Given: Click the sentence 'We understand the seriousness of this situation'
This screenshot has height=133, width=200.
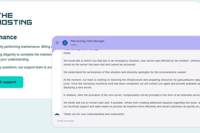Looking at the screenshot, I should pyautogui.click(x=125, y=72).
